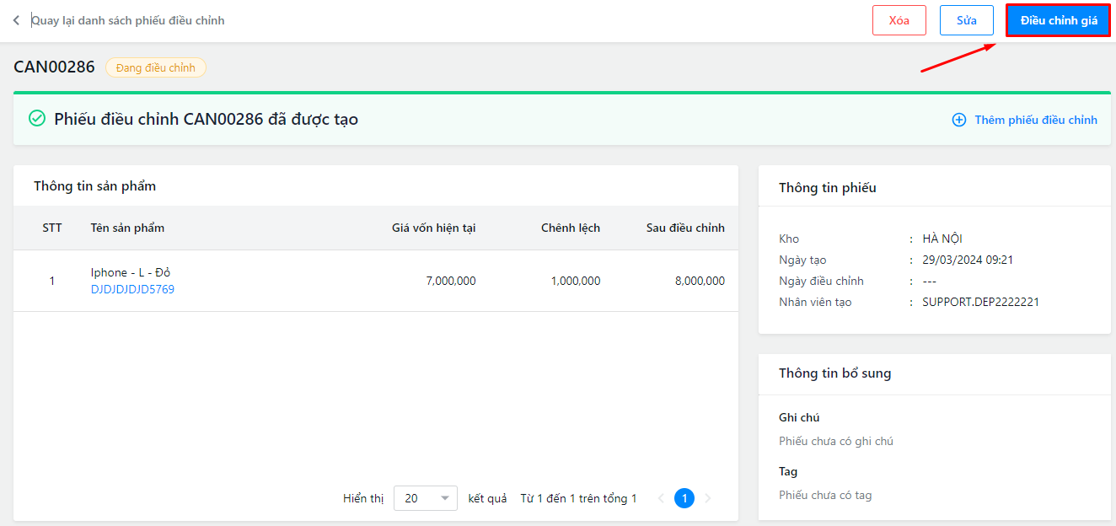Click the text Phiếu chưa có tag
Image resolution: width=1116 pixels, height=526 pixels.
(x=825, y=495)
